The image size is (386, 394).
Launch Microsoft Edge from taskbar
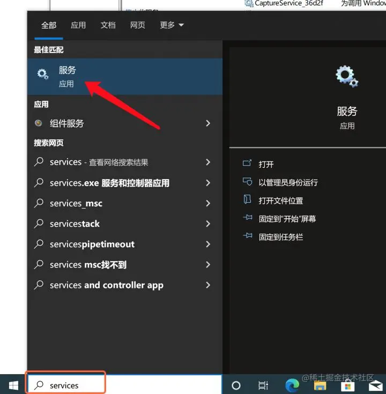click(292, 385)
